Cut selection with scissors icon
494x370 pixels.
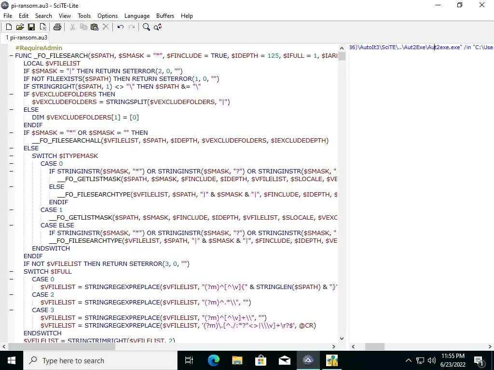coord(72,27)
